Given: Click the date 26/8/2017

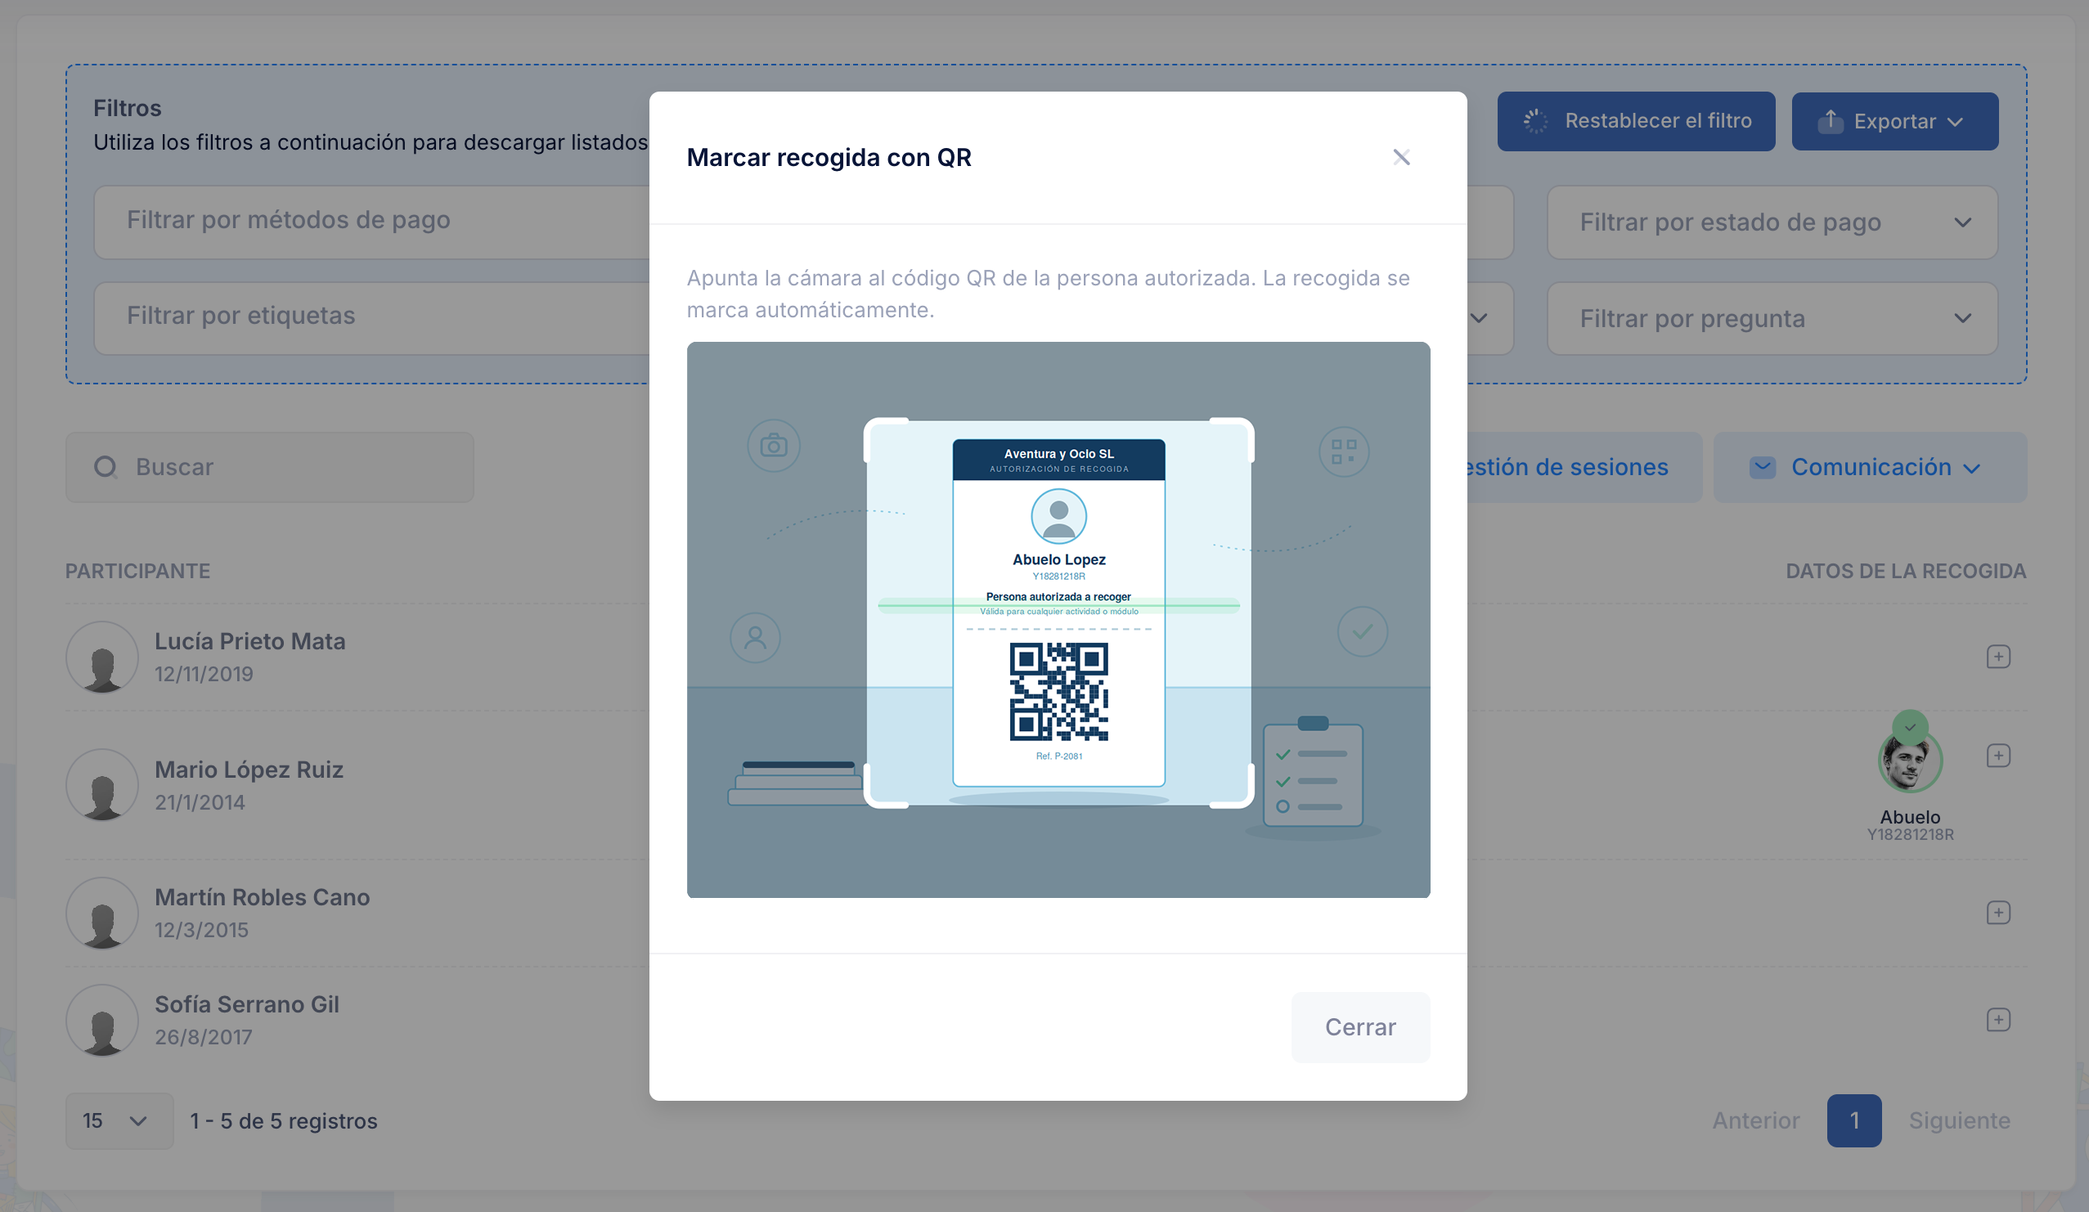Looking at the screenshot, I should point(203,1038).
